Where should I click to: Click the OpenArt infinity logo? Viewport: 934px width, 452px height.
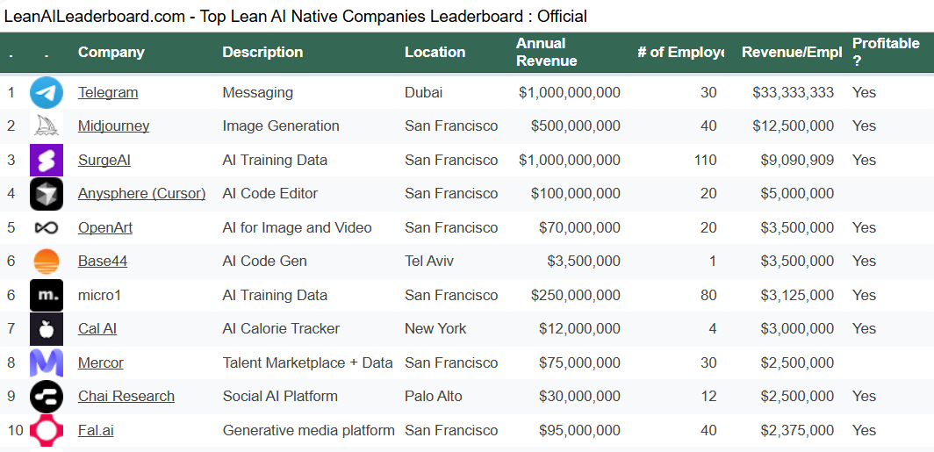point(47,227)
